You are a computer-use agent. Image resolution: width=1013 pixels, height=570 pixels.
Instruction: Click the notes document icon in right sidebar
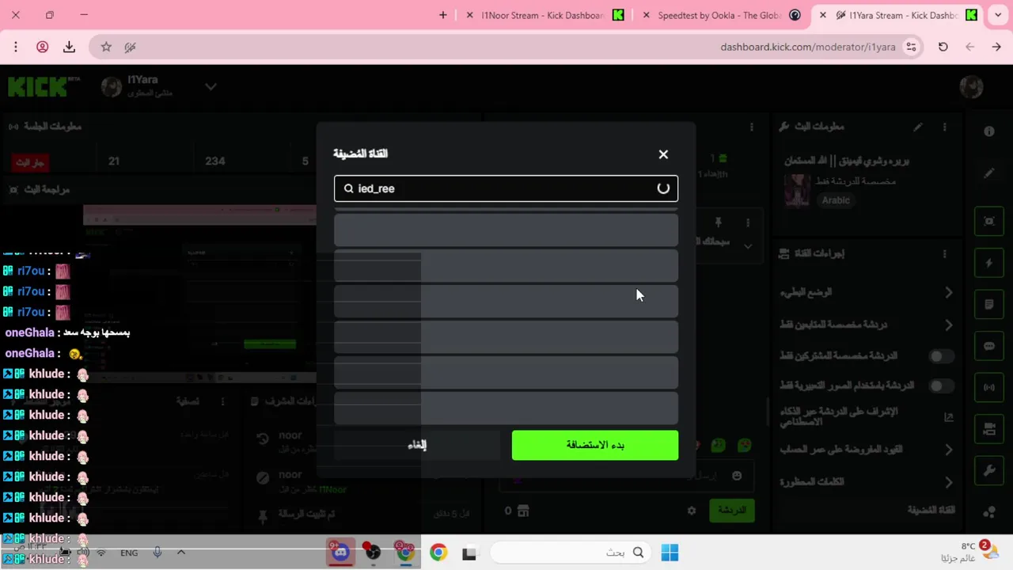(989, 305)
